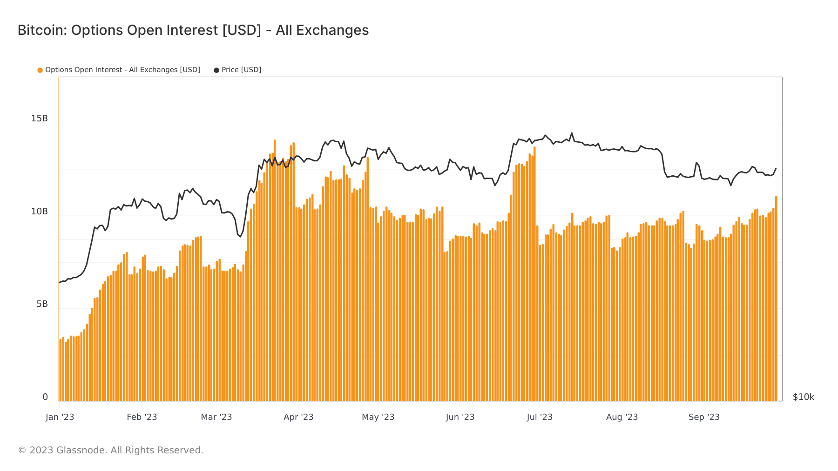The width and height of the screenshot is (838, 471).
Task: Click the Aug '23 date label
Action: coord(622,417)
